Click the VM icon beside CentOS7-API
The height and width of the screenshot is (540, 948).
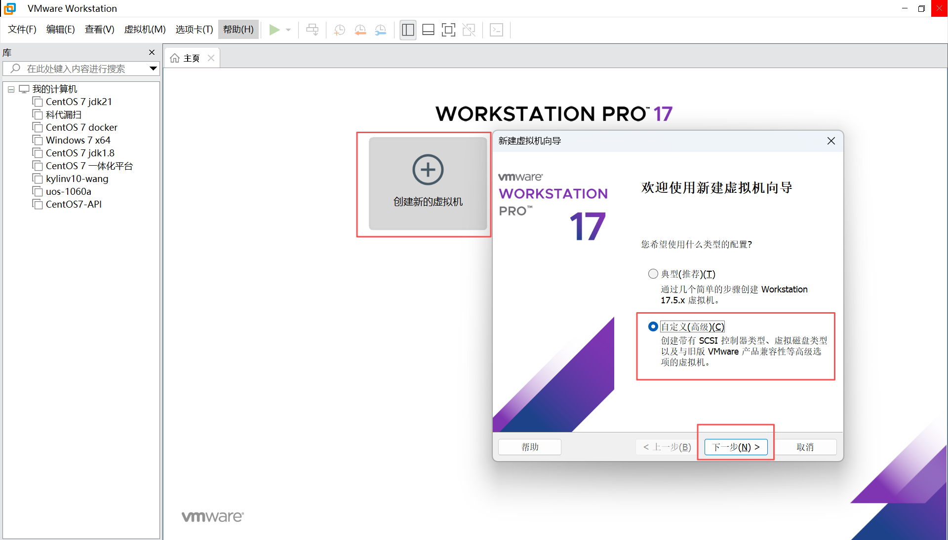[38, 204]
